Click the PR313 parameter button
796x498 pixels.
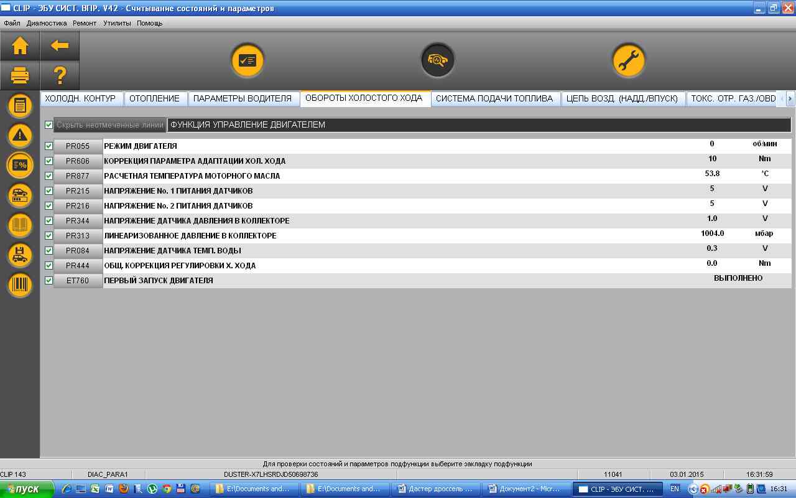[78, 236]
